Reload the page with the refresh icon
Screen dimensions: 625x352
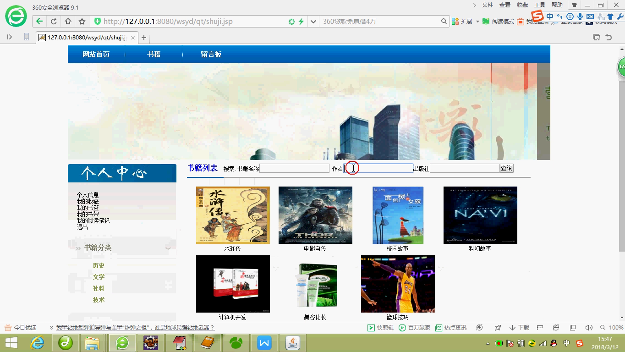[x=54, y=21]
